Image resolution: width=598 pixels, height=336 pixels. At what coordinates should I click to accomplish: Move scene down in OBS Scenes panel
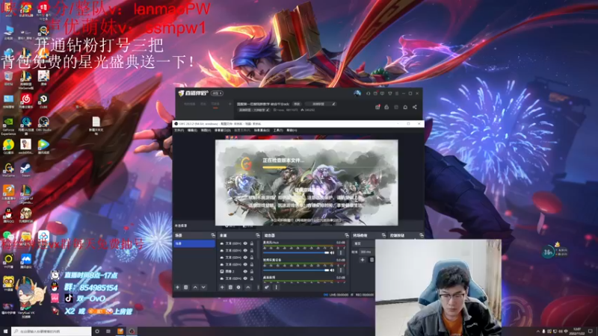coord(203,287)
